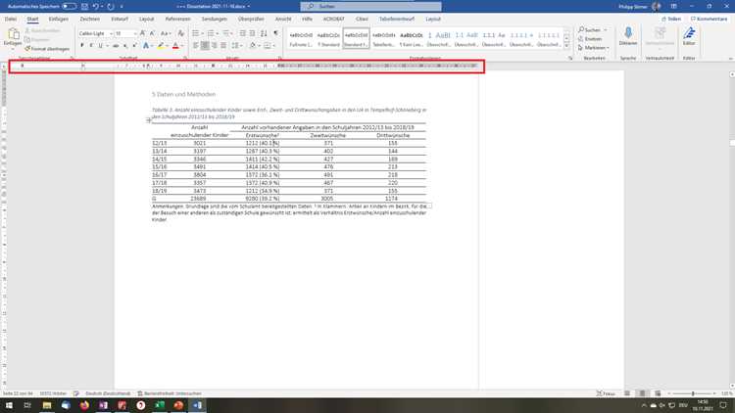This screenshot has width=735, height=413.
Task: Click the Fokus mode button
Action: click(x=606, y=393)
